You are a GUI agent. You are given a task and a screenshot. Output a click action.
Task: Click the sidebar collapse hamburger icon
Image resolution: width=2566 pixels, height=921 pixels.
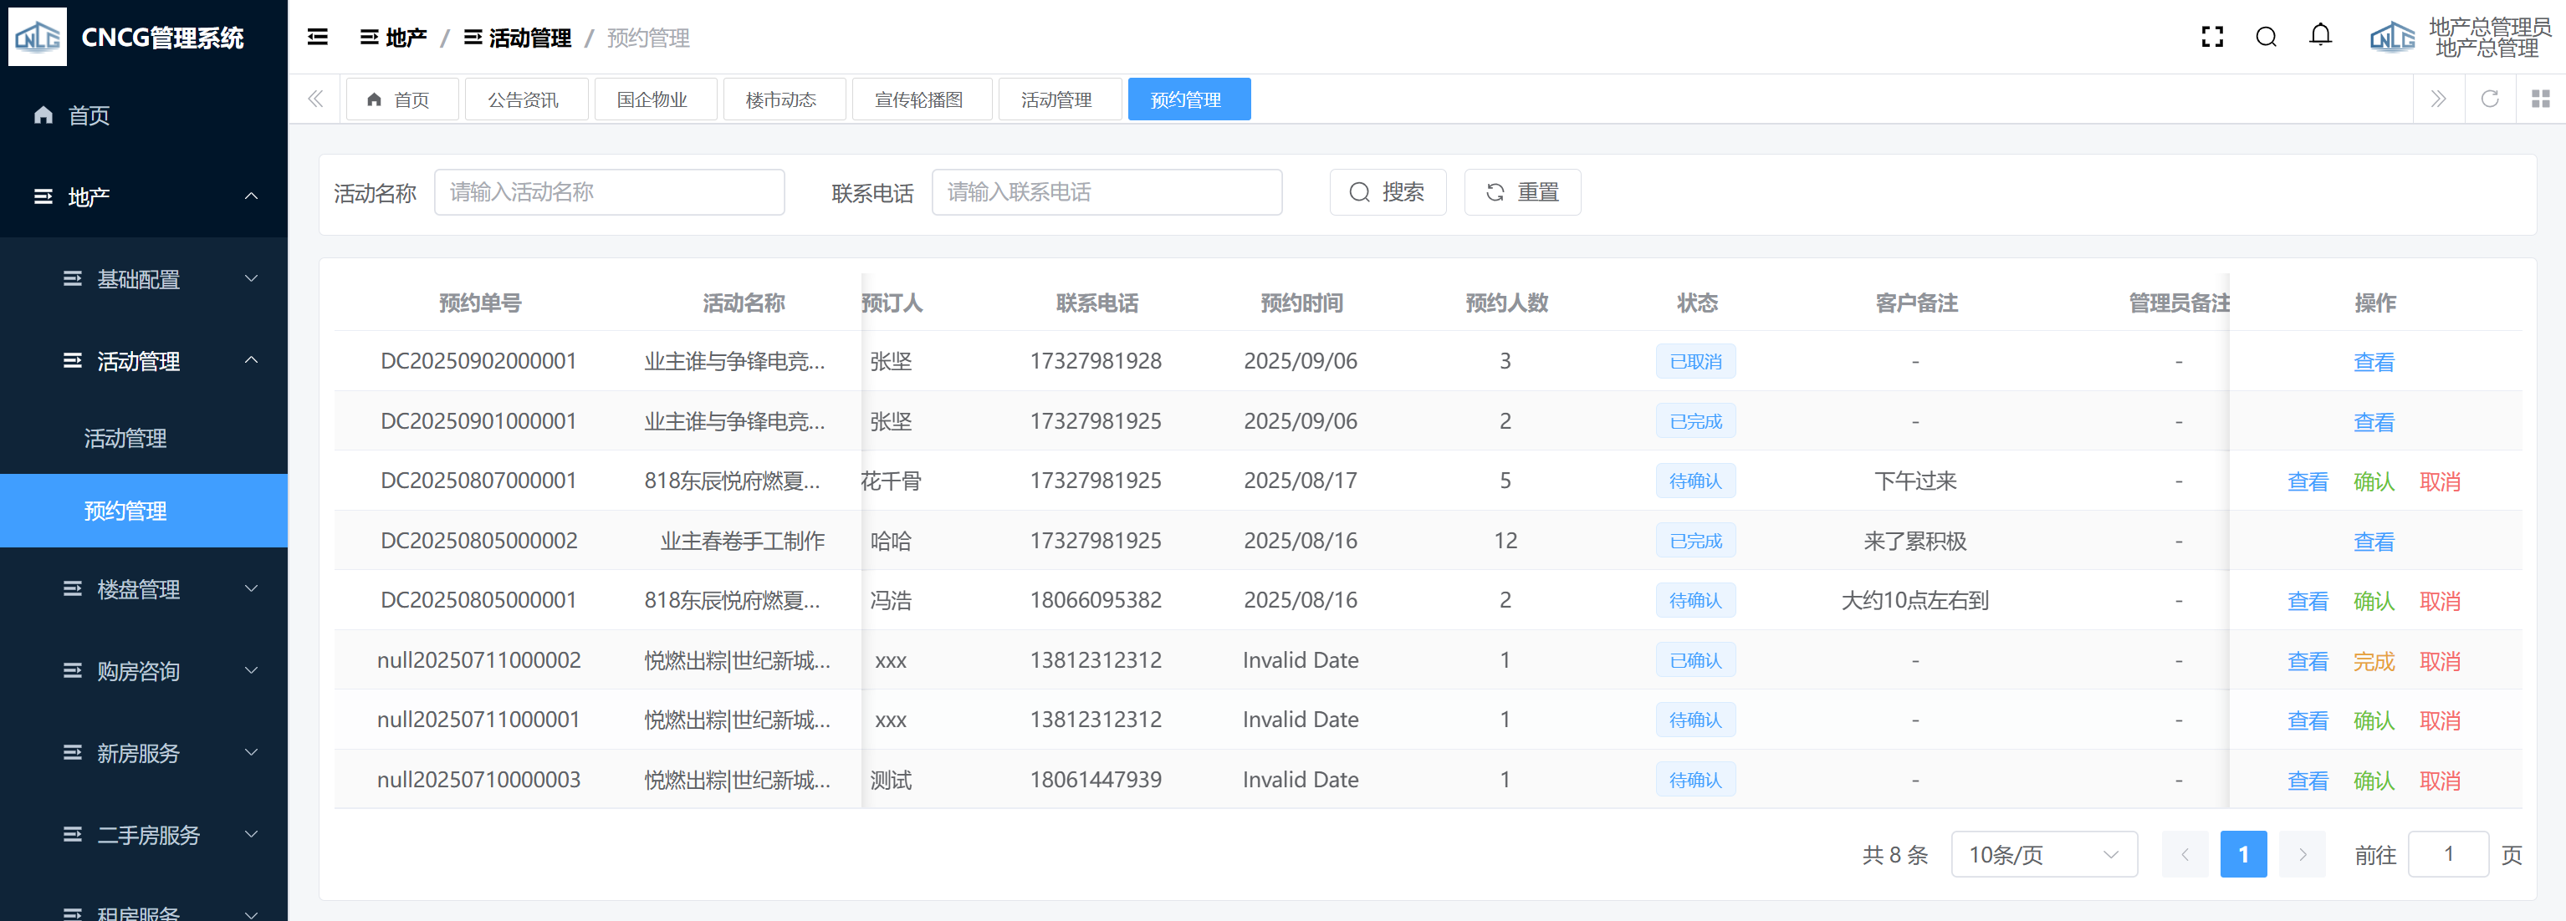click(318, 37)
